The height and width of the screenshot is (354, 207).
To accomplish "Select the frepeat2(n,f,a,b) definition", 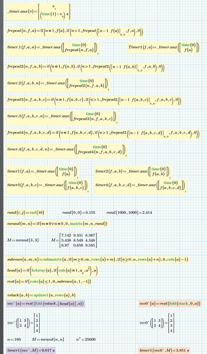I will [x=85, y=67].
